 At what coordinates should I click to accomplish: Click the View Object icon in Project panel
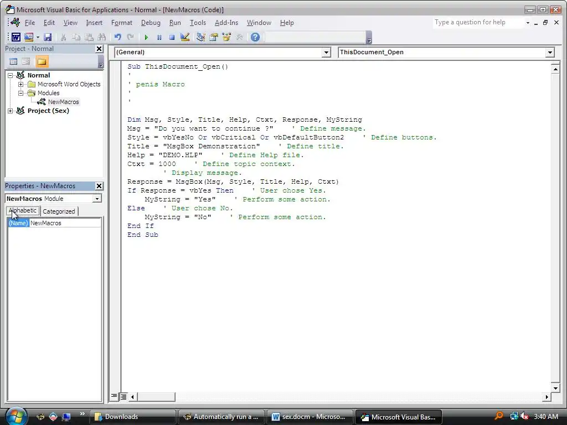coord(26,61)
